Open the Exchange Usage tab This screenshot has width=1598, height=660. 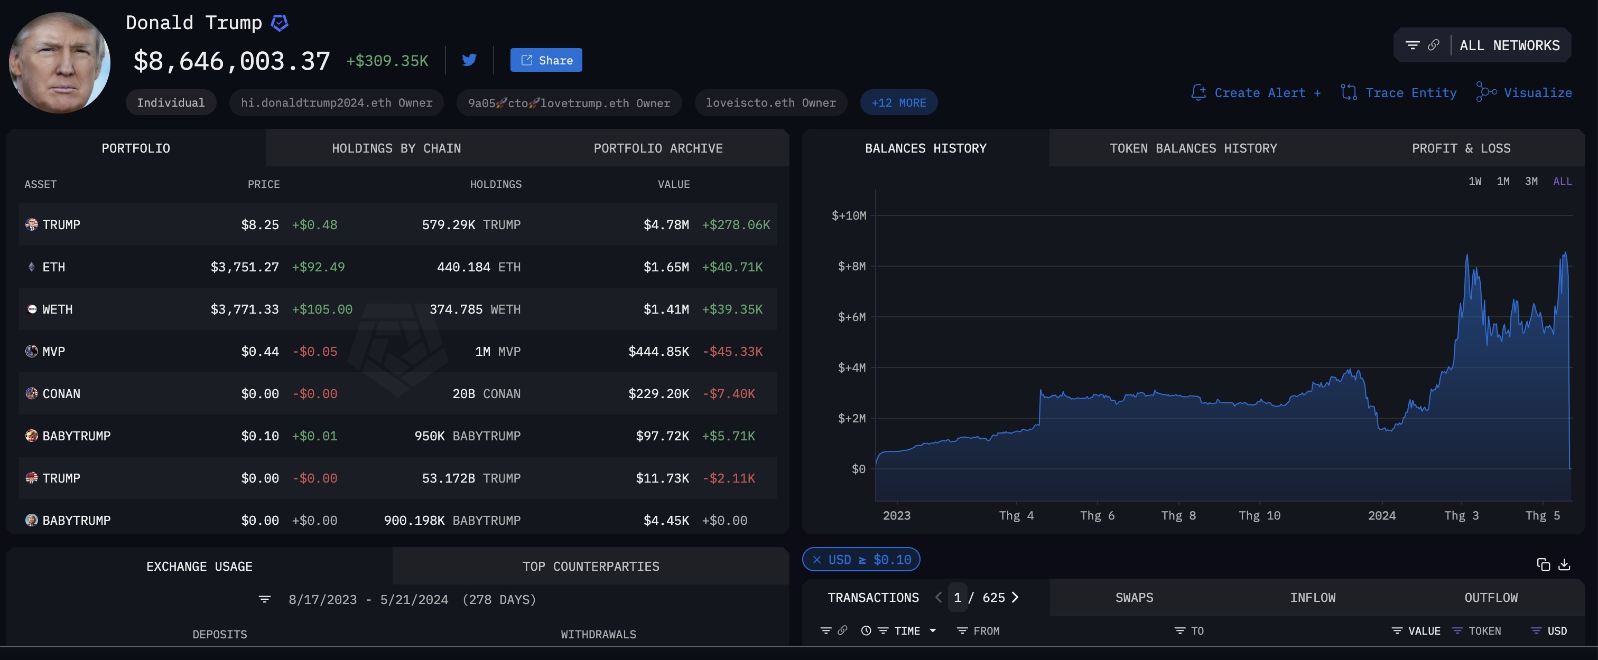(199, 566)
